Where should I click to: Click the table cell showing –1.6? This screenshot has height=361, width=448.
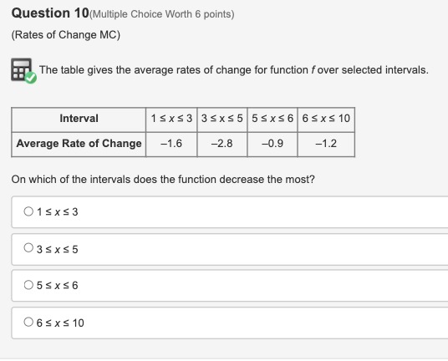[171, 145]
